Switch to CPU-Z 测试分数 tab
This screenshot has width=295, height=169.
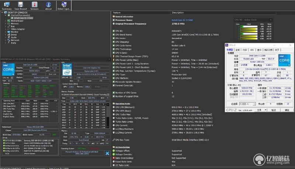268,50
